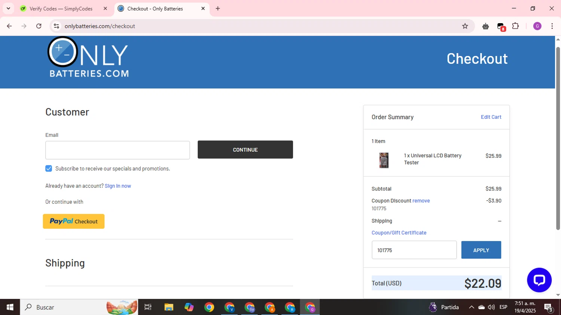Open the Edit Cart link
Screen dimensions: 561x315
[491, 117]
